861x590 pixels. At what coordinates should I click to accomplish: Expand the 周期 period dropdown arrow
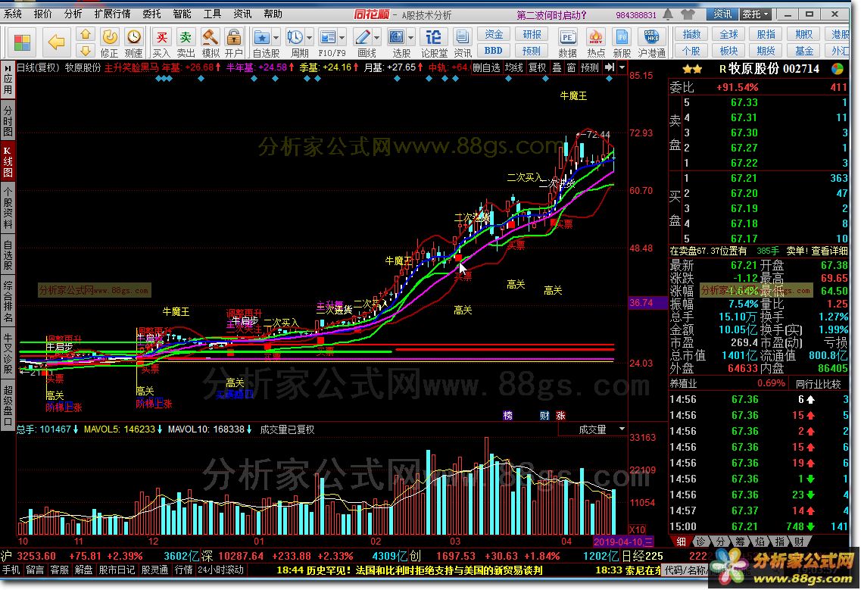point(310,38)
